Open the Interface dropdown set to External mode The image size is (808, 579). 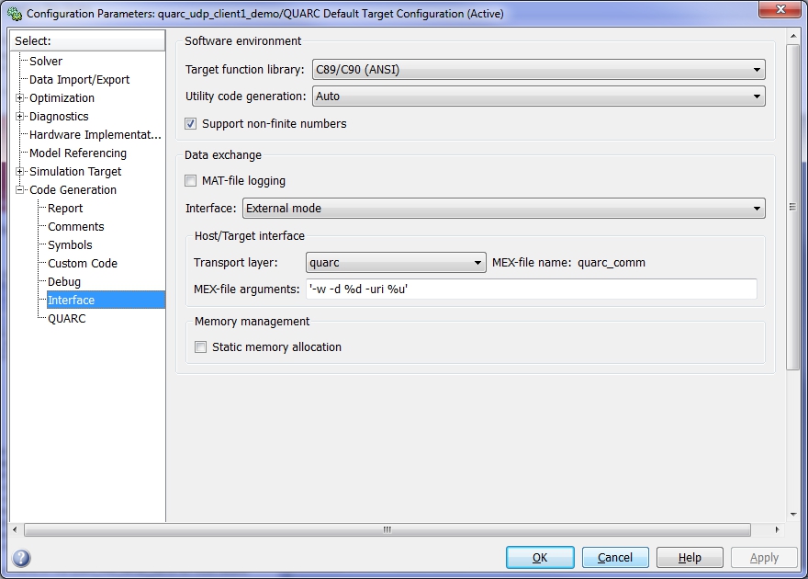coord(757,208)
